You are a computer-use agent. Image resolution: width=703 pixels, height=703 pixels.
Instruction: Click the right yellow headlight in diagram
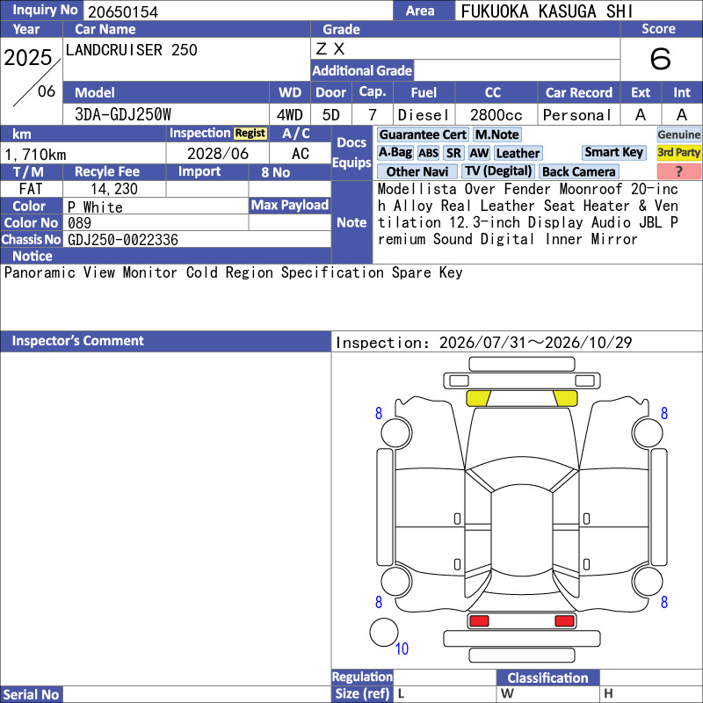tap(565, 398)
